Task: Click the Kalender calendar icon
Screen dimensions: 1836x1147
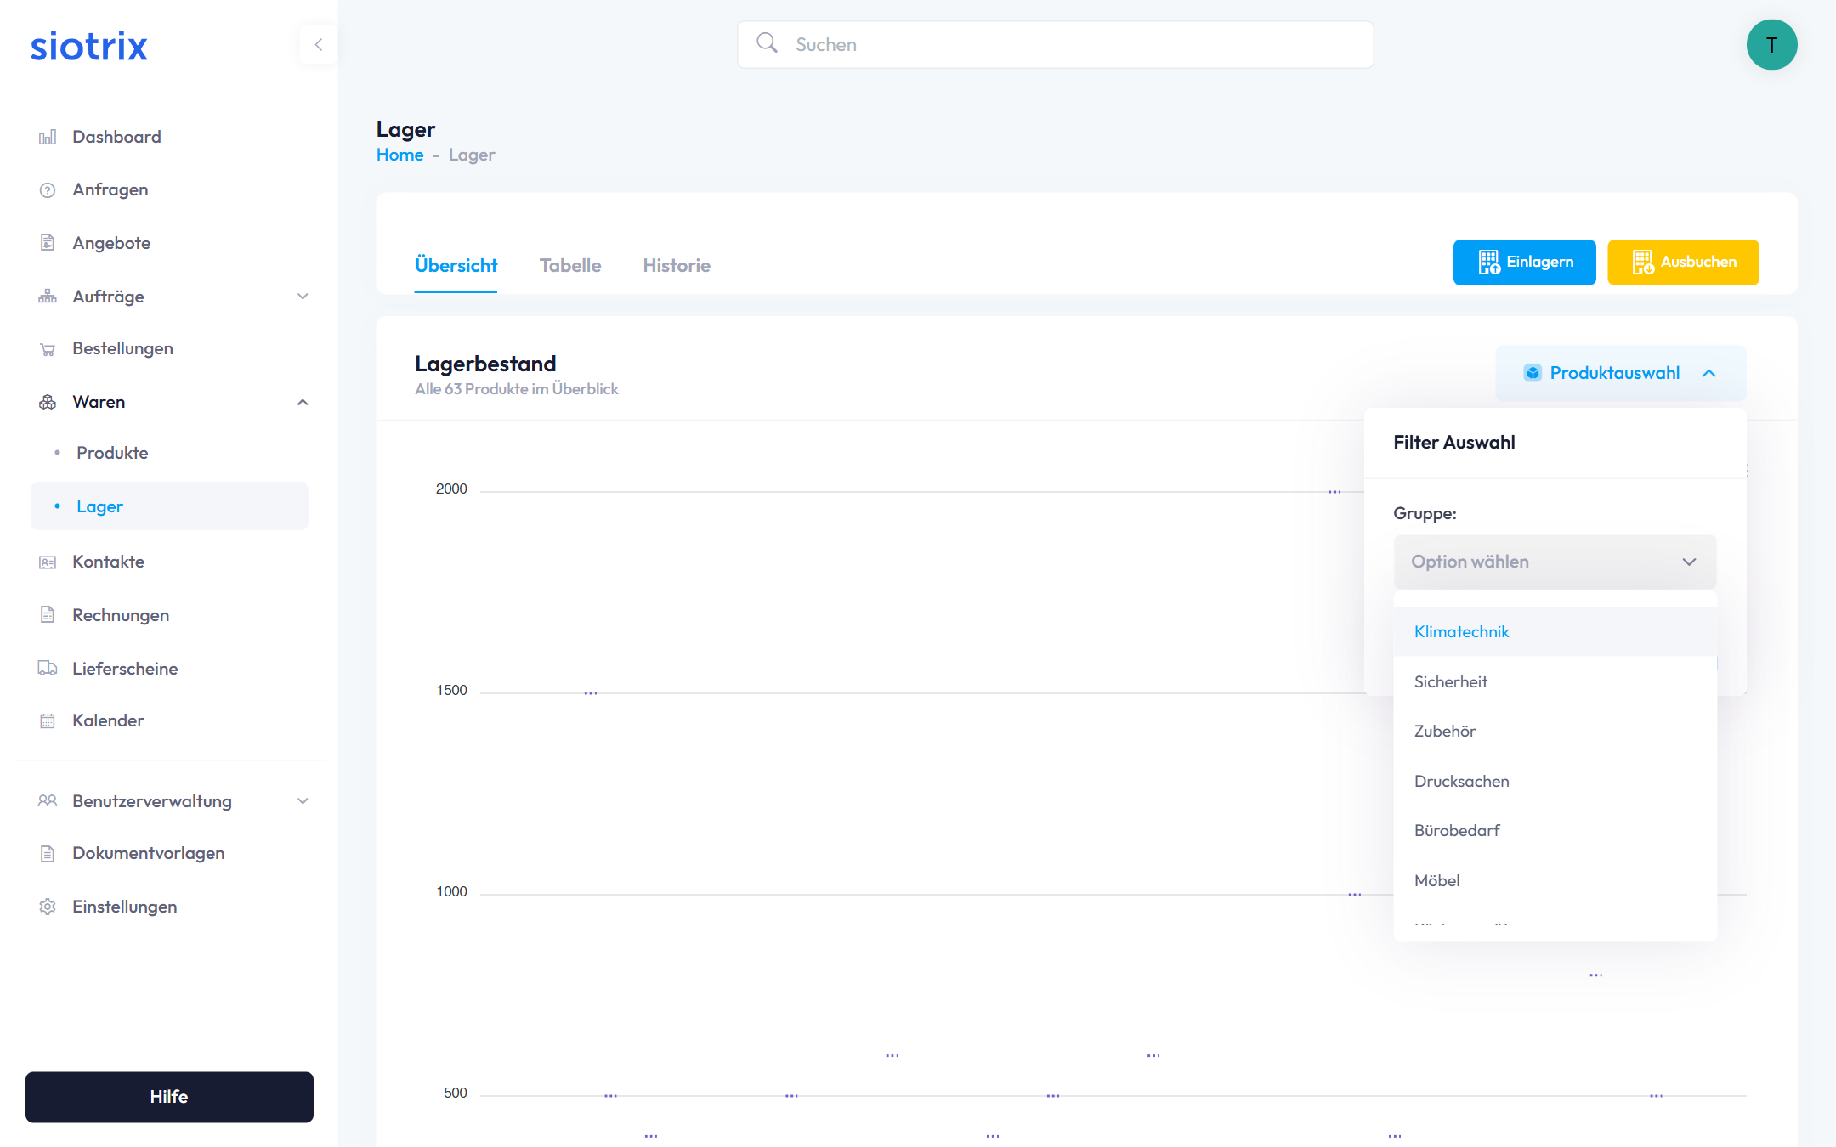Action: pyautogui.click(x=48, y=721)
